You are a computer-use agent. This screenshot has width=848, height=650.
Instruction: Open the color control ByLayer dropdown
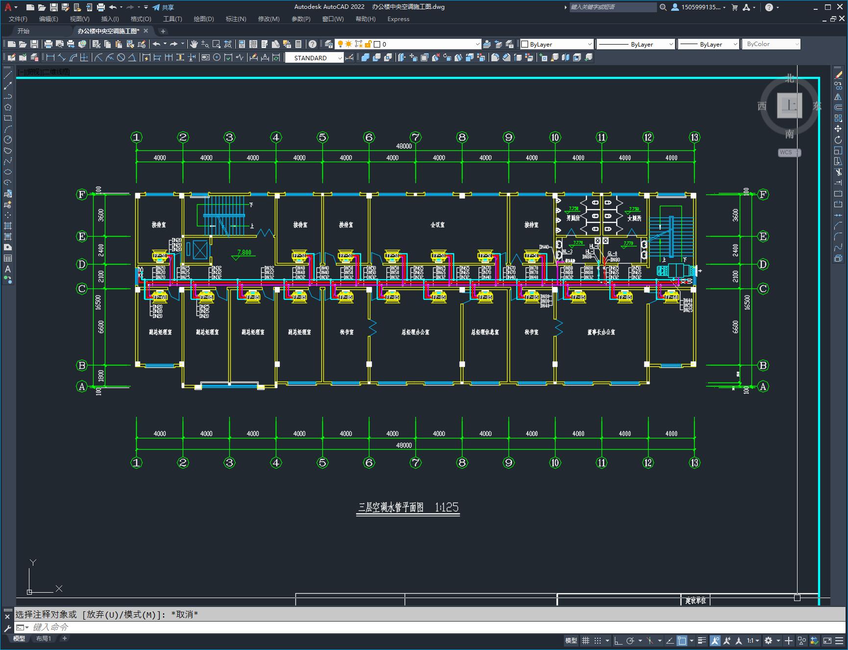(557, 44)
